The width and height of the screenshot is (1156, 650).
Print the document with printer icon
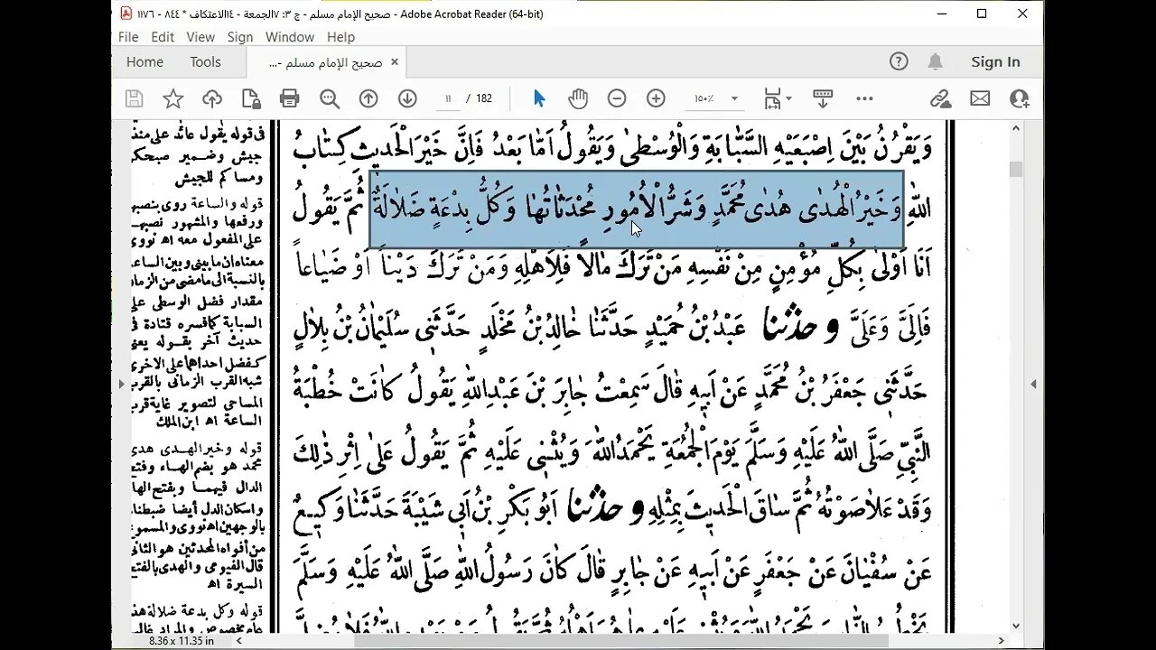(289, 98)
